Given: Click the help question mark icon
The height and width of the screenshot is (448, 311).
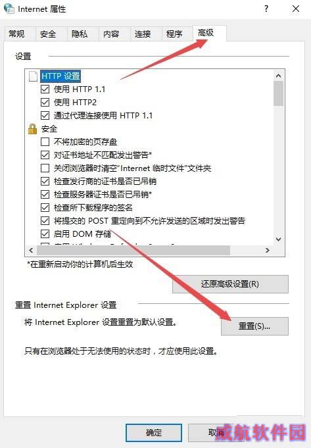Looking at the screenshot, I should pyautogui.click(x=266, y=9).
